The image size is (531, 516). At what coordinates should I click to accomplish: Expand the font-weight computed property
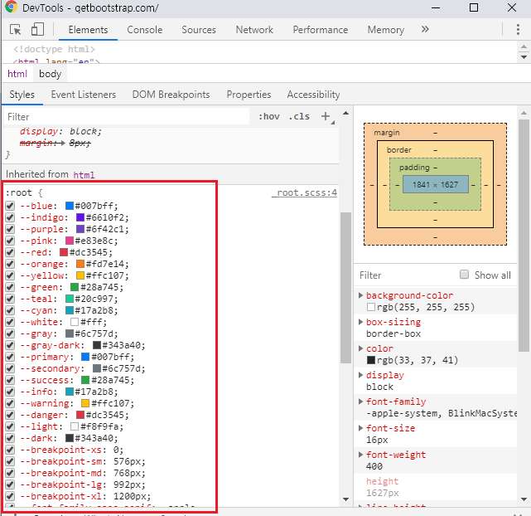coord(361,455)
